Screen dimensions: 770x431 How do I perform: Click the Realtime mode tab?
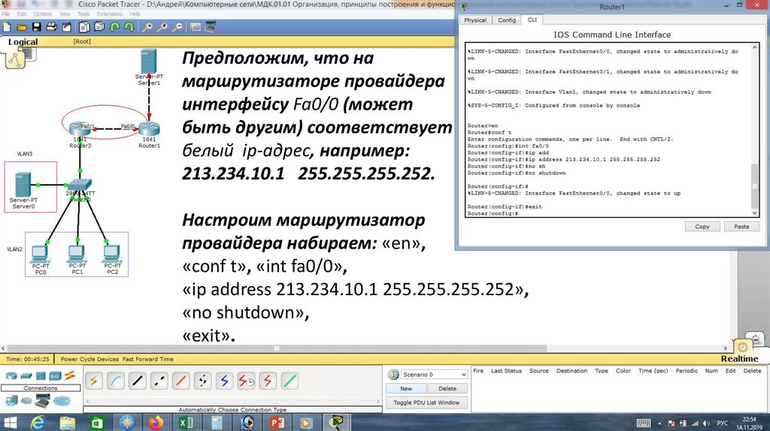[x=739, y=358]
